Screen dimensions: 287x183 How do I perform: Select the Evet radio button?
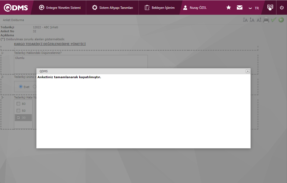tap(21, 87)
